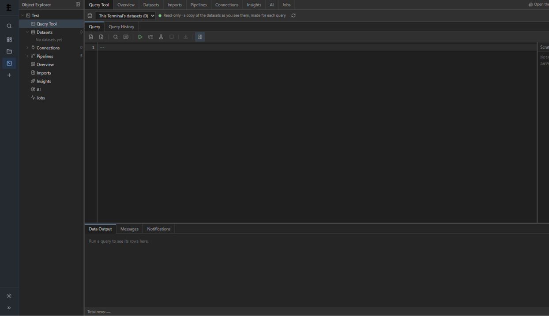
Task: Open the Query sub-tab
Action: click(x=94, y=26)
